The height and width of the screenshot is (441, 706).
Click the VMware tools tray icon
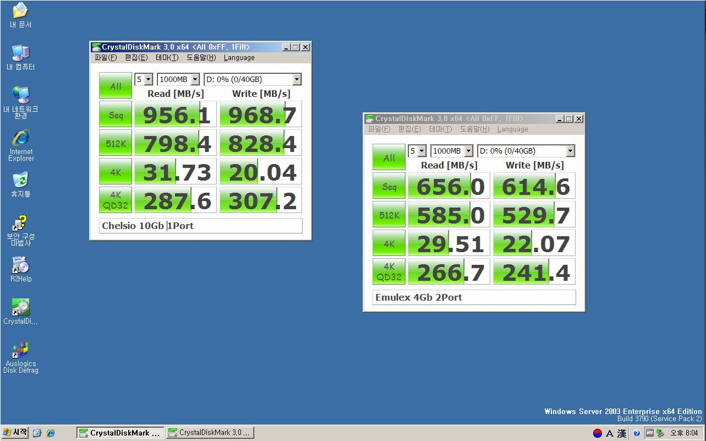tap(650, 433)
